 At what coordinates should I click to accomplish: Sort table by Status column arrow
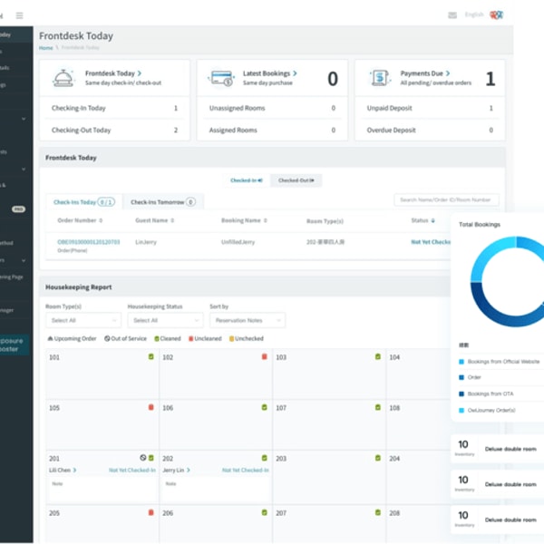click(x=433, y=220)
